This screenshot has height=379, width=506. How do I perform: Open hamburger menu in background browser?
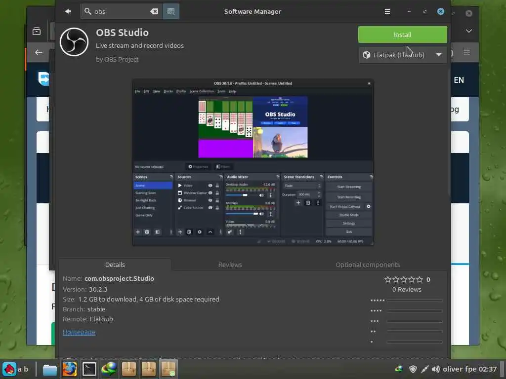(467, 52)
